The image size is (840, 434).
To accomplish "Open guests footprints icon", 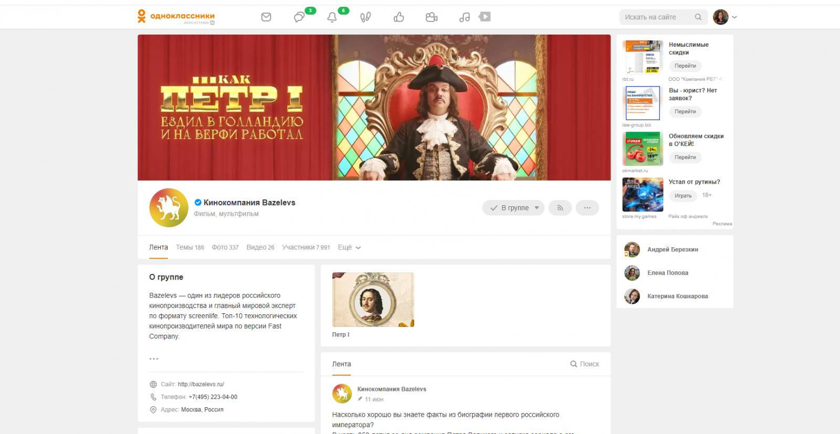I will pyautogui.click(x=365, y=17).
